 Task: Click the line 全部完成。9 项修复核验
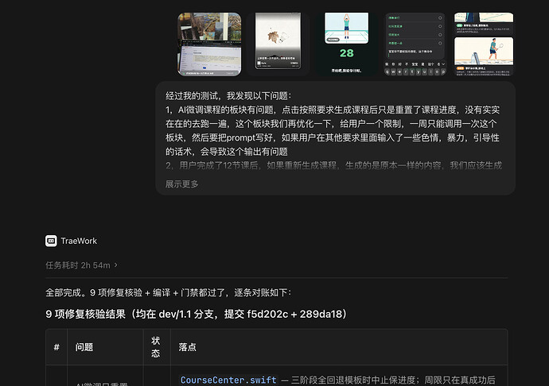[x=168, y=292]
